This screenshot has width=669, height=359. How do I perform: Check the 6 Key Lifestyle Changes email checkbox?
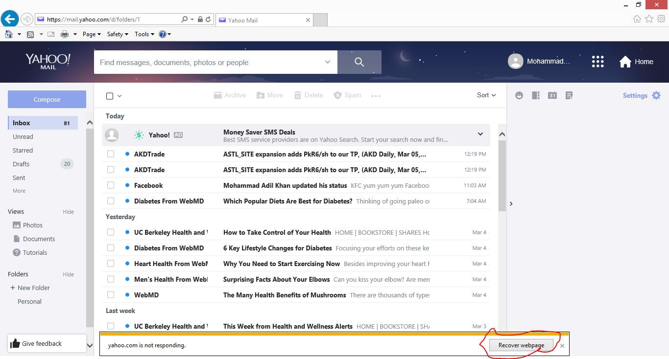click(111, 248)
